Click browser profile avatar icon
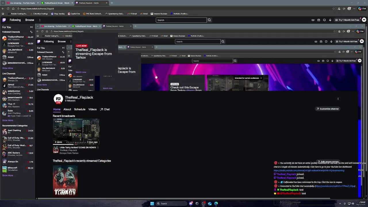This screenshot has height=207, width=368. click(x=349, y=9)
